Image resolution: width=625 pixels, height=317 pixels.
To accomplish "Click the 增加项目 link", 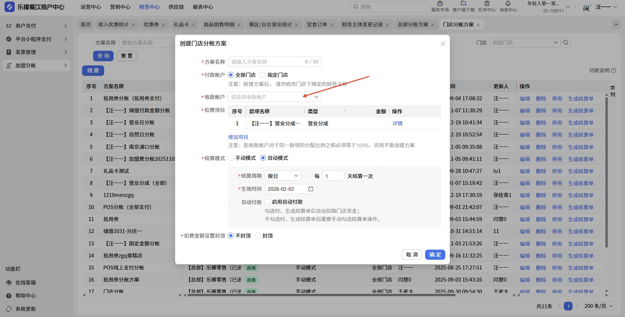I will coord(238,137).
